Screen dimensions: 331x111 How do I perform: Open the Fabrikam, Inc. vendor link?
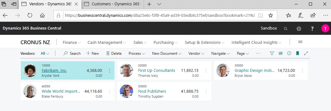point(54,71)
